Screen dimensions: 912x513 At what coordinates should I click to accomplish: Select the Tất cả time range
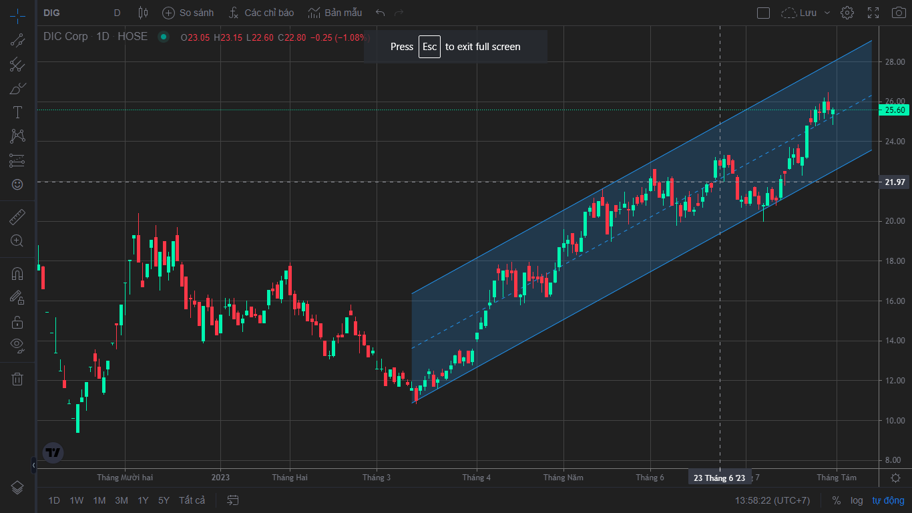pyautogui.click(x=192, y=500)
